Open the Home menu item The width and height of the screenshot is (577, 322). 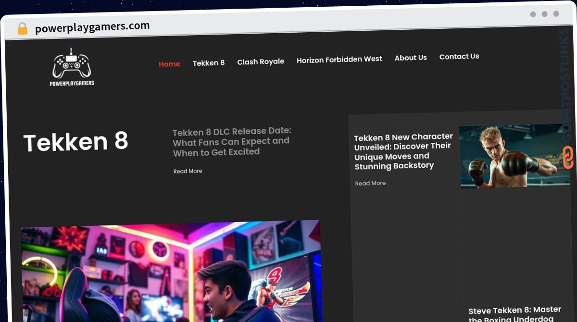pyautogui.click(x=169, y=64)
